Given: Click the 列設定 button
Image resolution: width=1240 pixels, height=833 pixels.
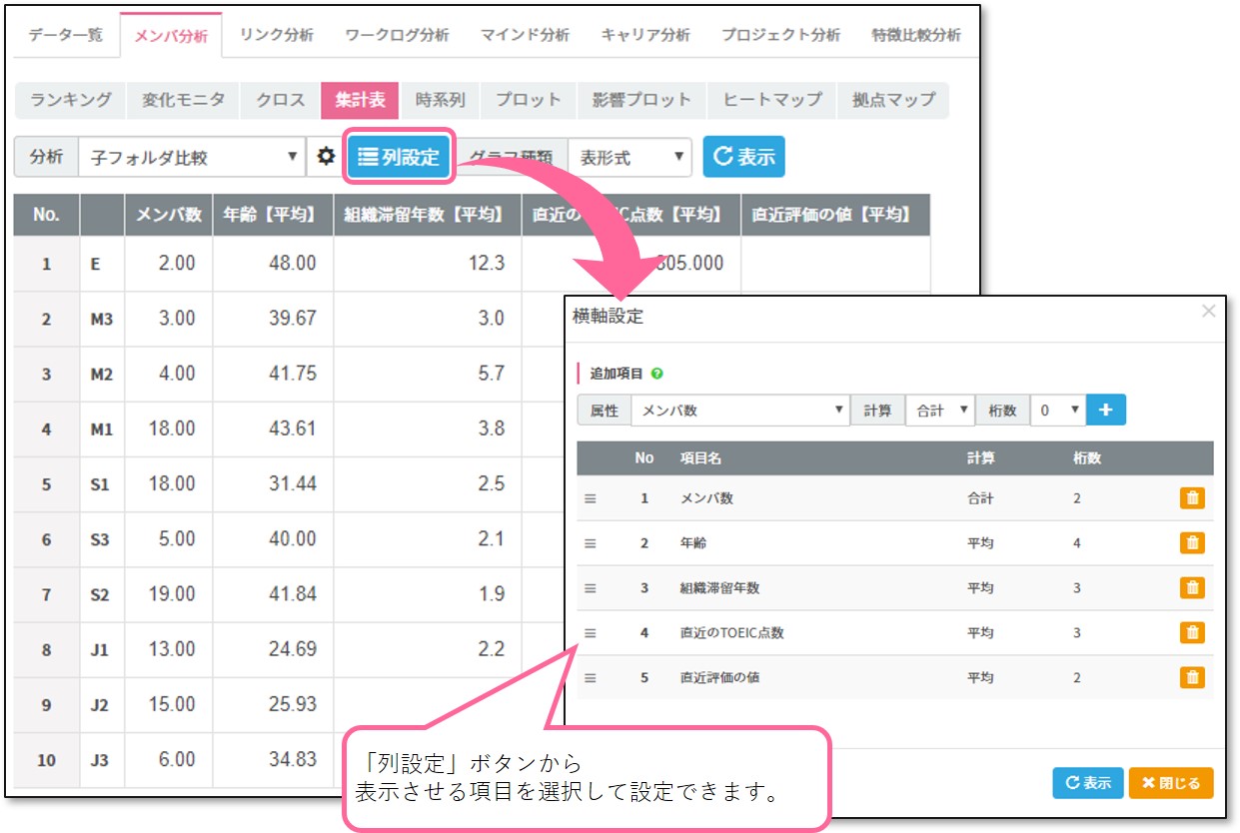Looking at the screenshot, I should (399, 157).
